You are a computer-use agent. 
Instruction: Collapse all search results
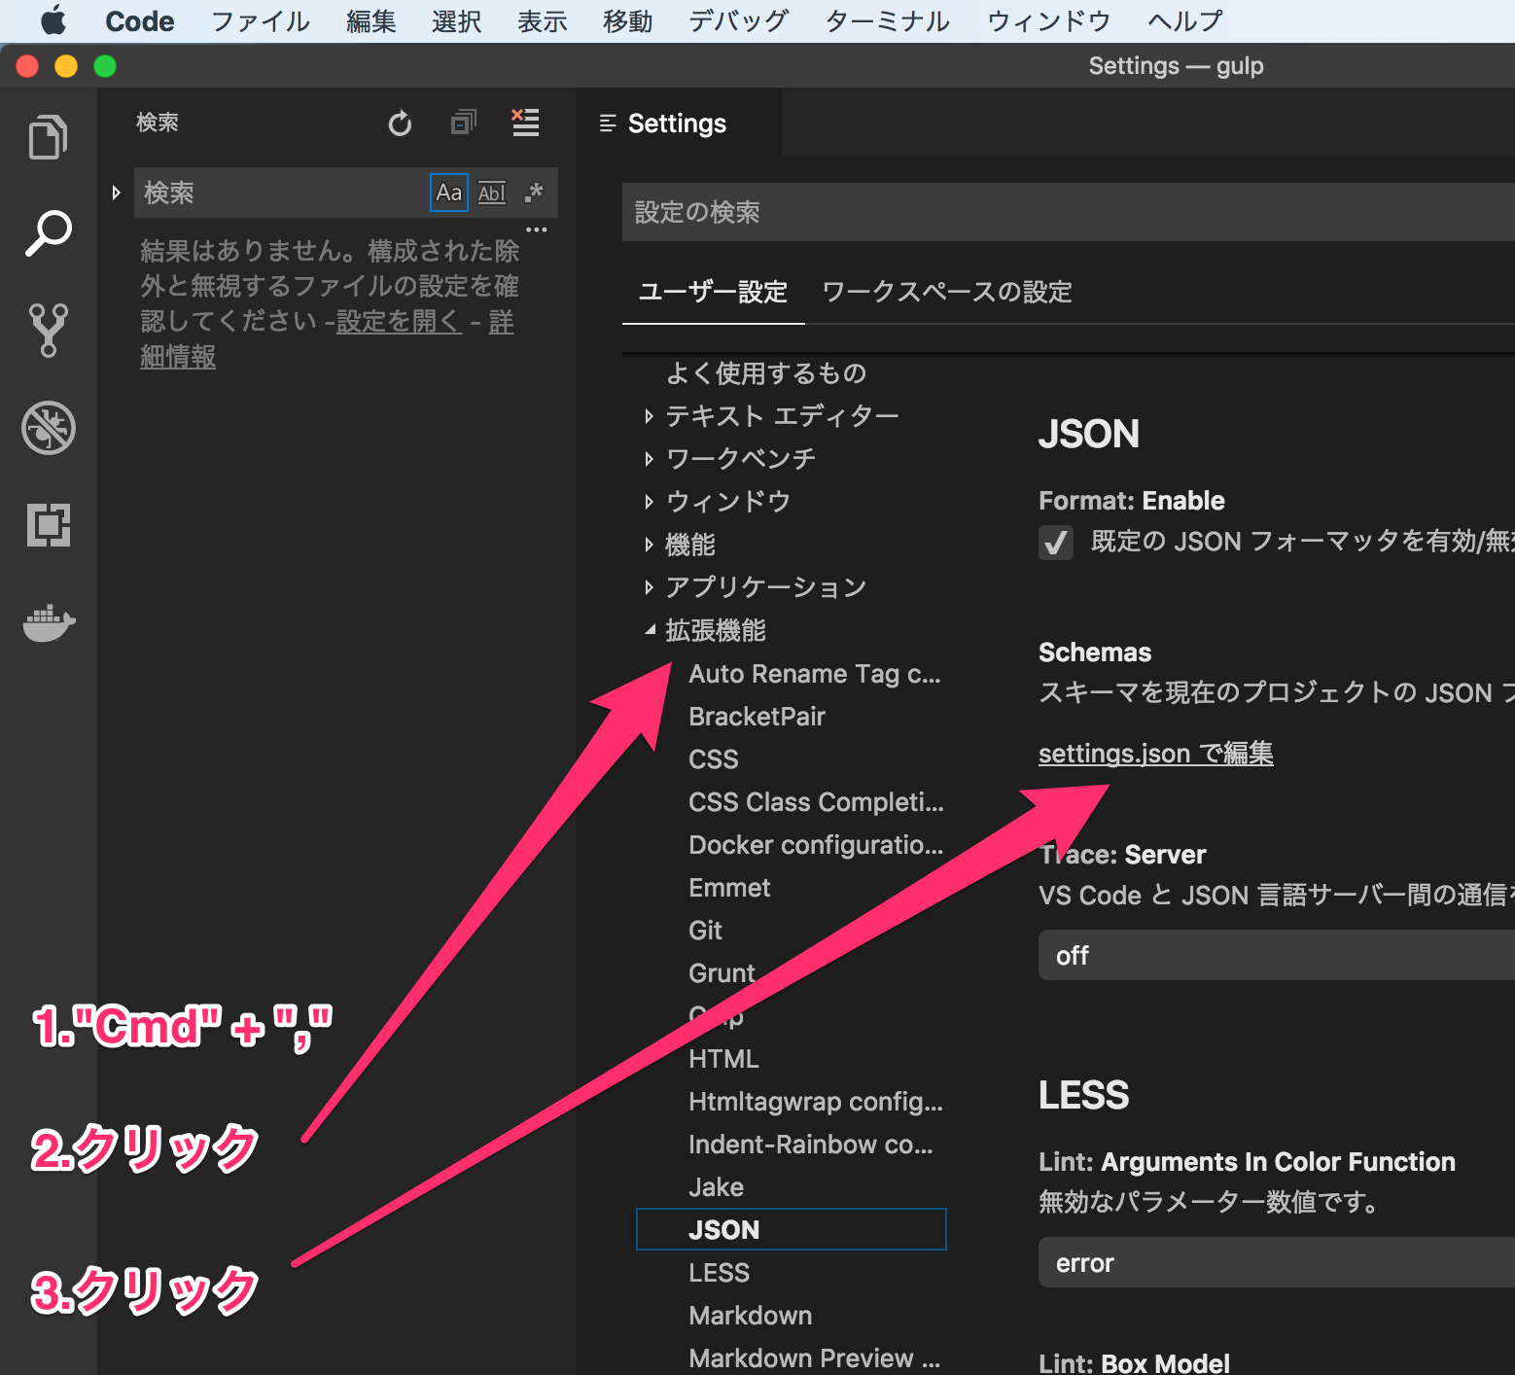464,123
